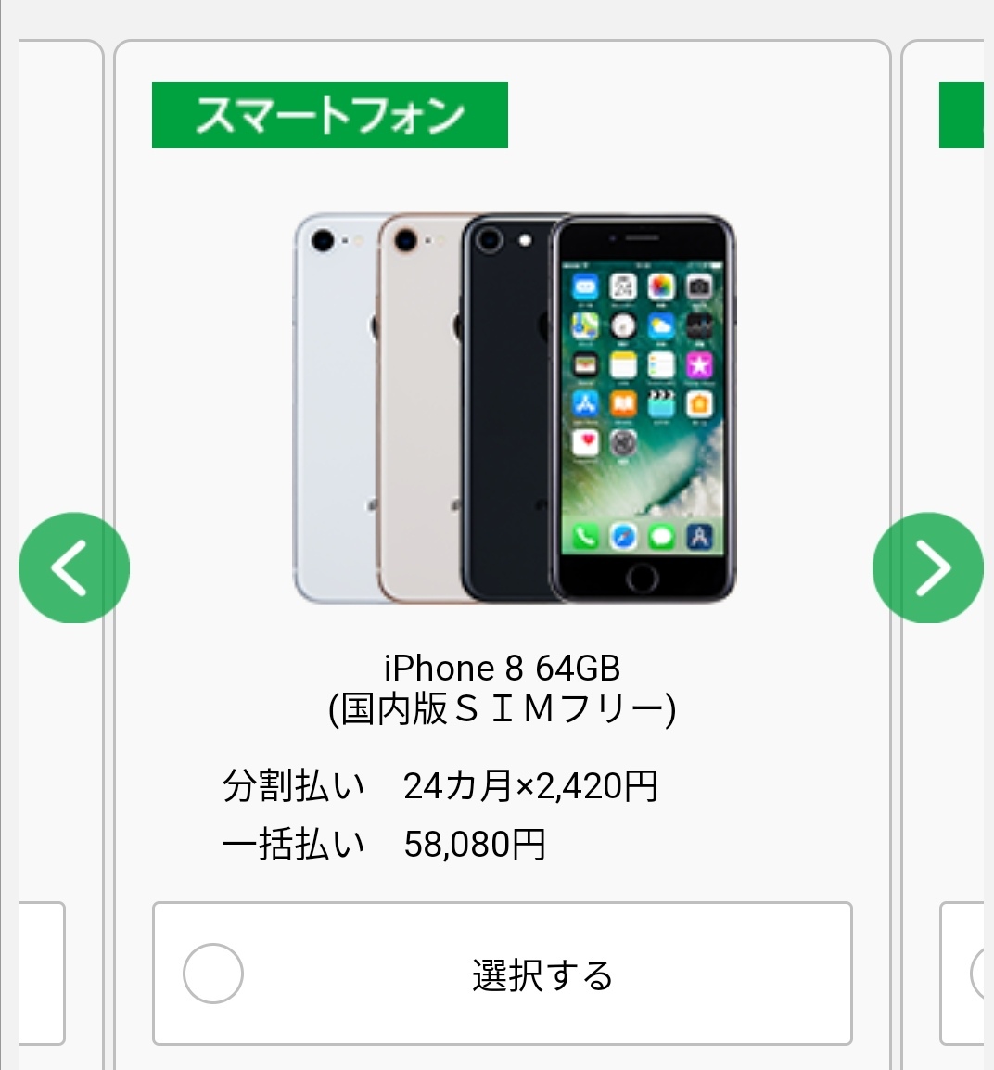Click the partially visible green label on next card

tap(962, 115)
